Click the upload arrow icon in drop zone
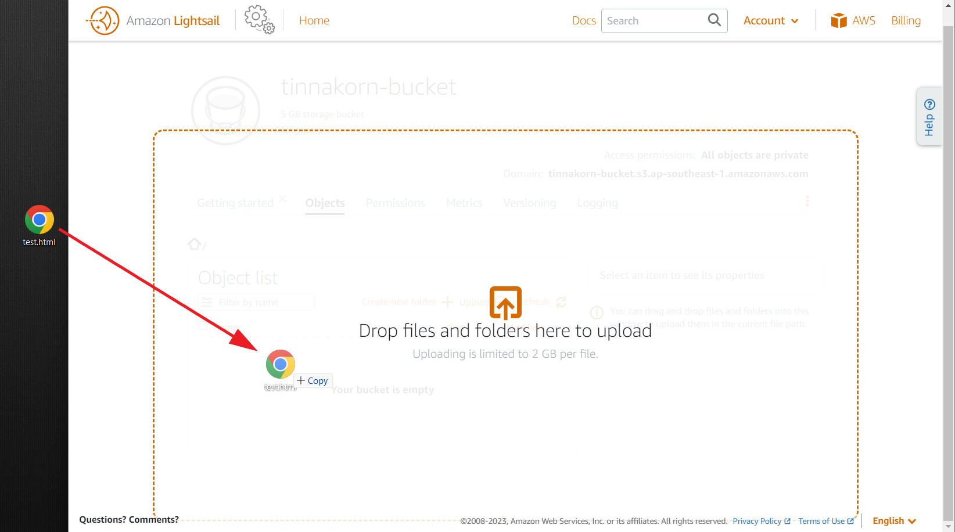Screen dimensions: 955x532 [x=505, y=303]
